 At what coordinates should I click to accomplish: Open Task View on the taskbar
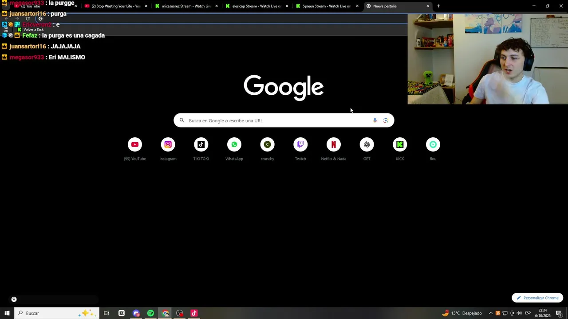coord(106,313)
